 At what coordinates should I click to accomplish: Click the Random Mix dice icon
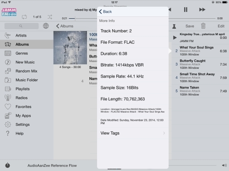[x=8, y=71]
